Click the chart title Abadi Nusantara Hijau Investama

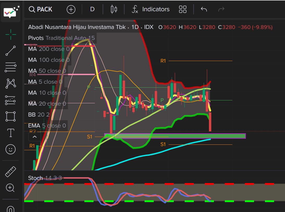(x=77, y=27)
